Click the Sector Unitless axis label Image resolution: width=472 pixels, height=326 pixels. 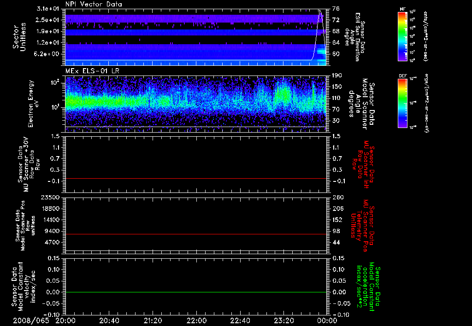tap(18, 36)
